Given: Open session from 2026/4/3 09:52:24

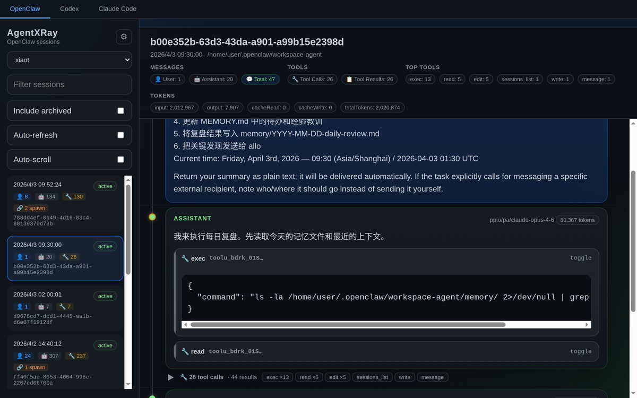Looking at the screenshot, I should click(x=65, y=203).
